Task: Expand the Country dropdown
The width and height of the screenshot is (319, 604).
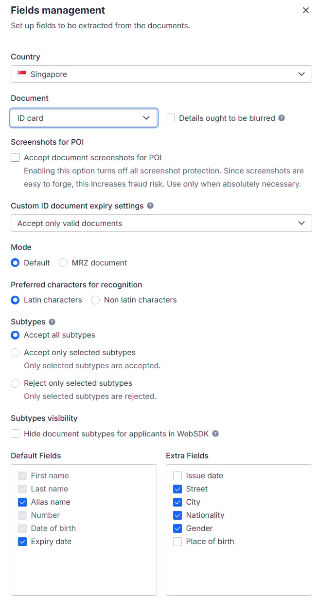Action: point(161,74)
